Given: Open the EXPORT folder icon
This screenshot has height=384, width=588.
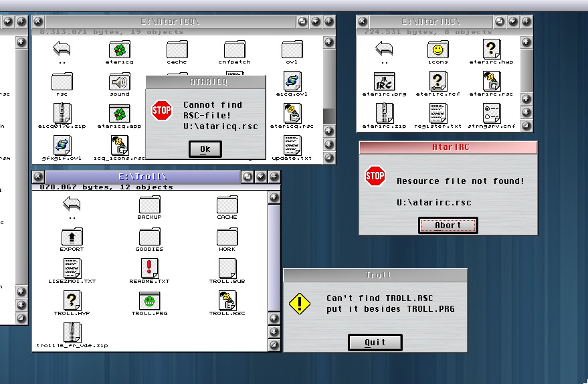Looking at the screenshot, I should 72,236.
